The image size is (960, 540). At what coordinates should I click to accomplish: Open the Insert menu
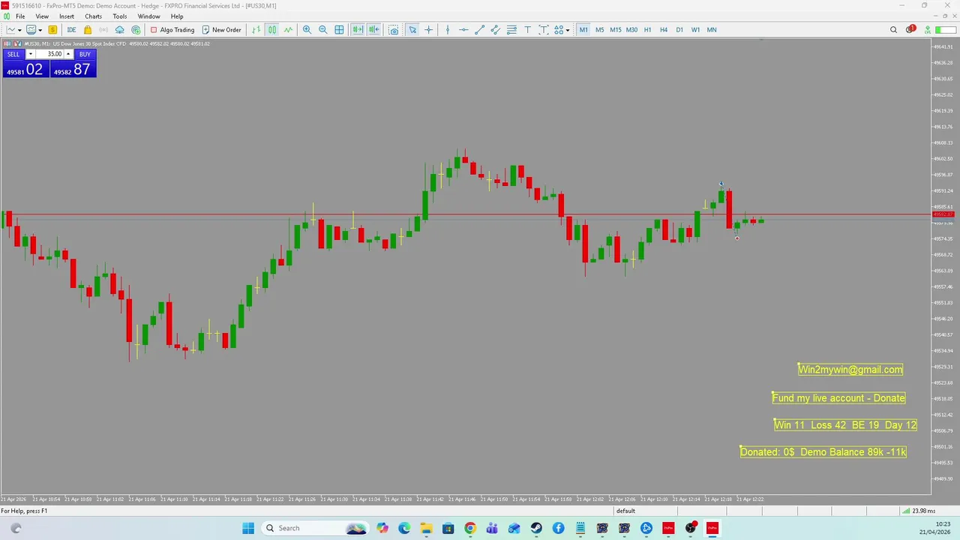pyautogui.click(x=67, y=16)
